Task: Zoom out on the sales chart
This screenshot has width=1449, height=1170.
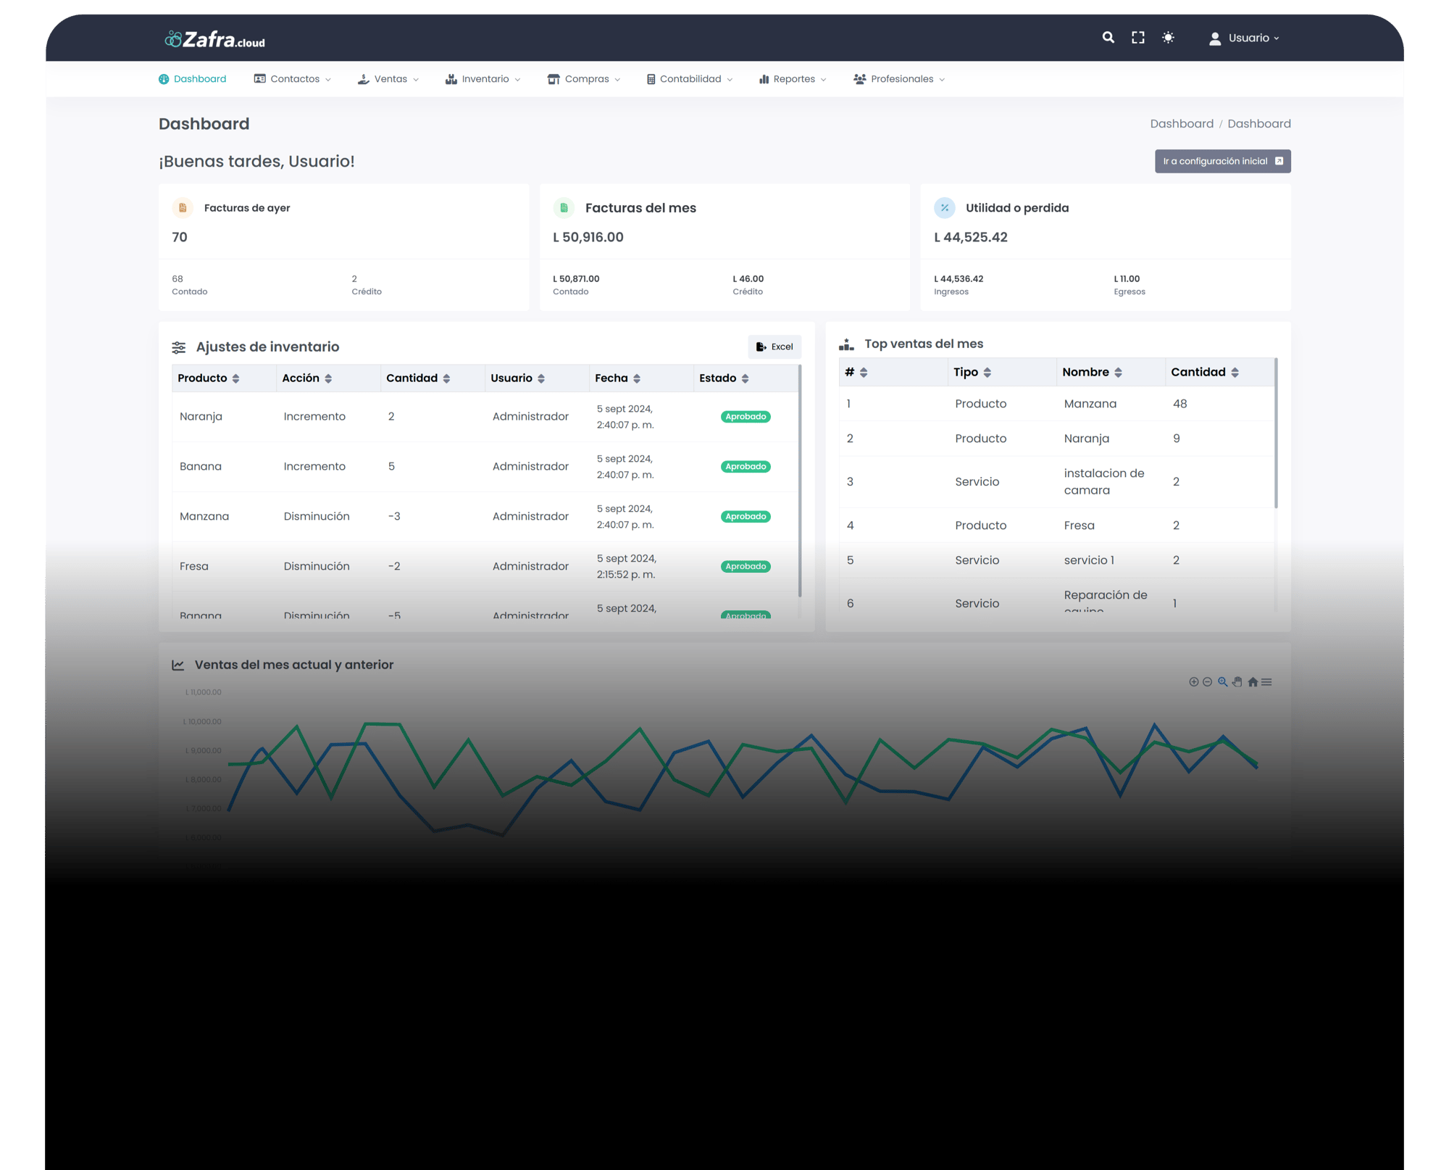Action: click(1207, 682)
